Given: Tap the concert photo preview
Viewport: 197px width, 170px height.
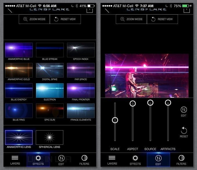Looking at the screenshot, I should pyautogui.click(x=147, y=75).
